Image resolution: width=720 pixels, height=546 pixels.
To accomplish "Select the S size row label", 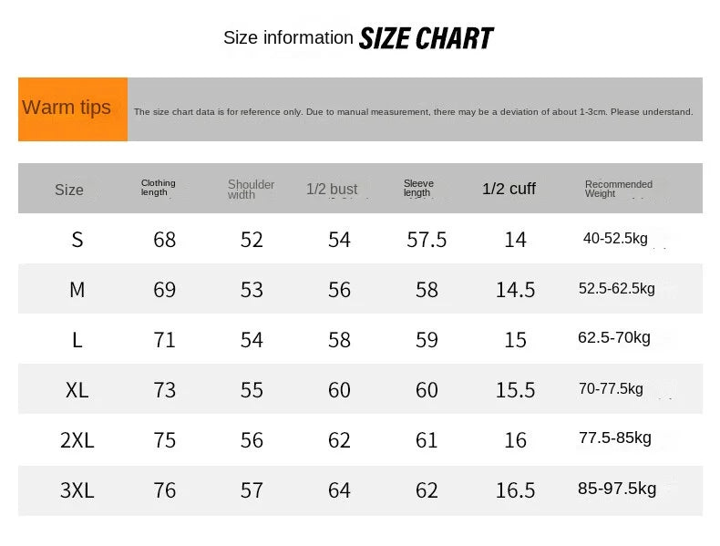I will tap(77, 240).
